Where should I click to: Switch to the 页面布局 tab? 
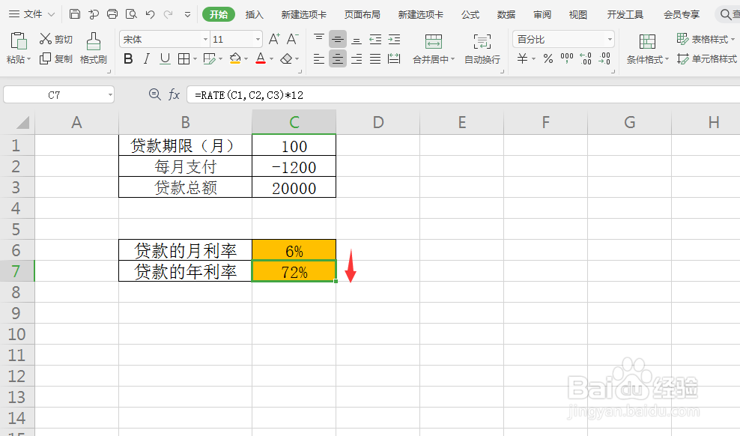point(362,15)
